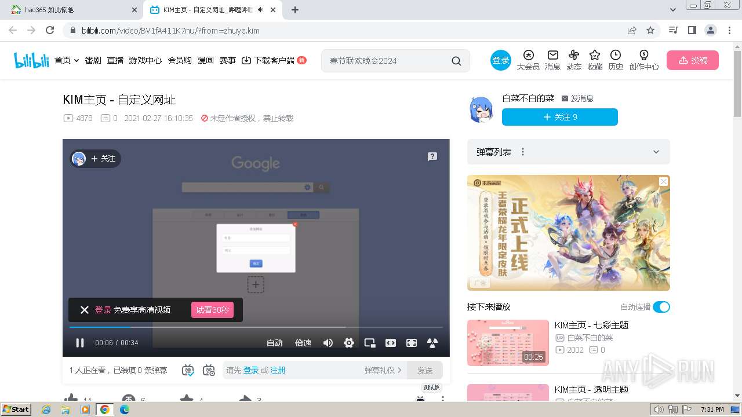
Task: Open 动态 feed icon
Action: pos(574,60)
